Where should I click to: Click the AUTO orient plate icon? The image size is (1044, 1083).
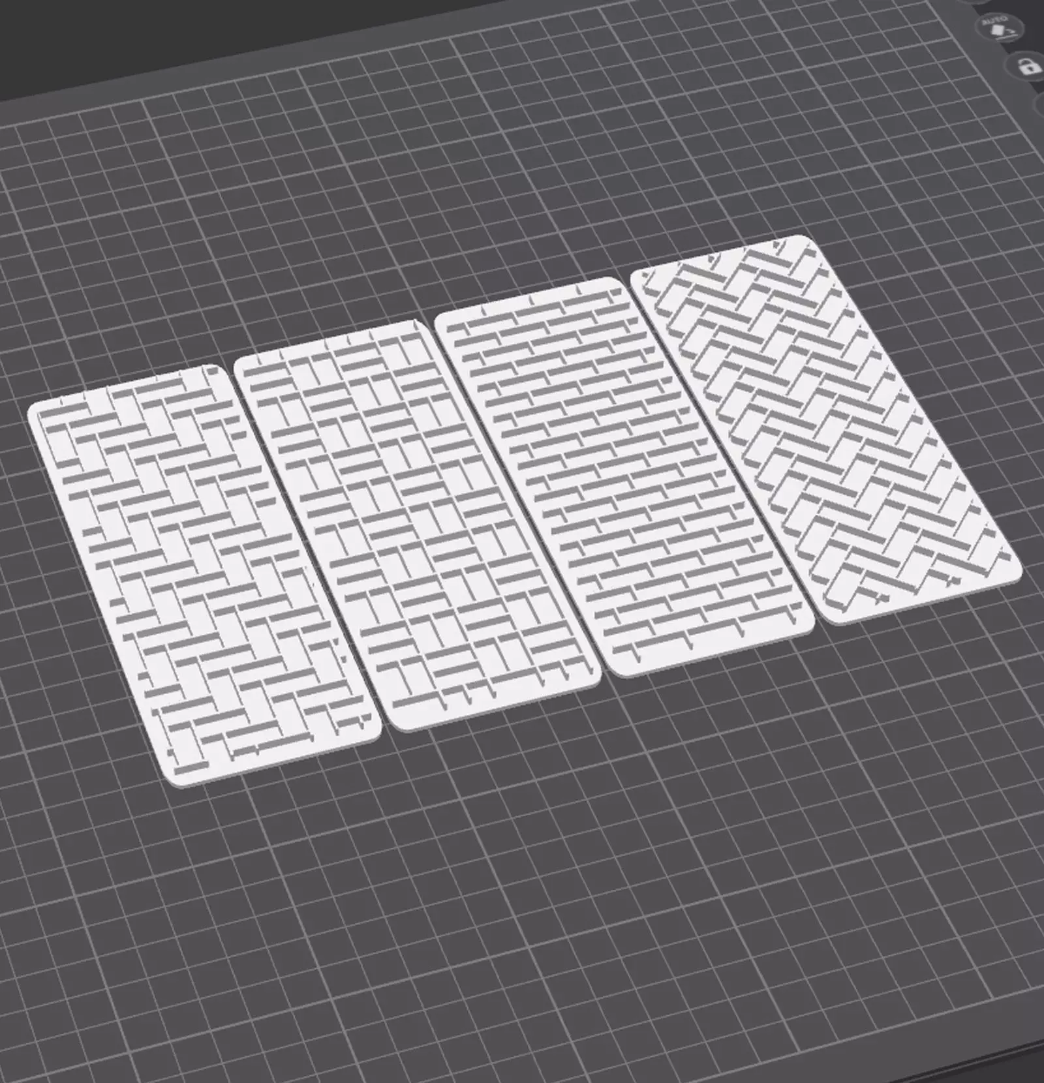point(1000,28)
